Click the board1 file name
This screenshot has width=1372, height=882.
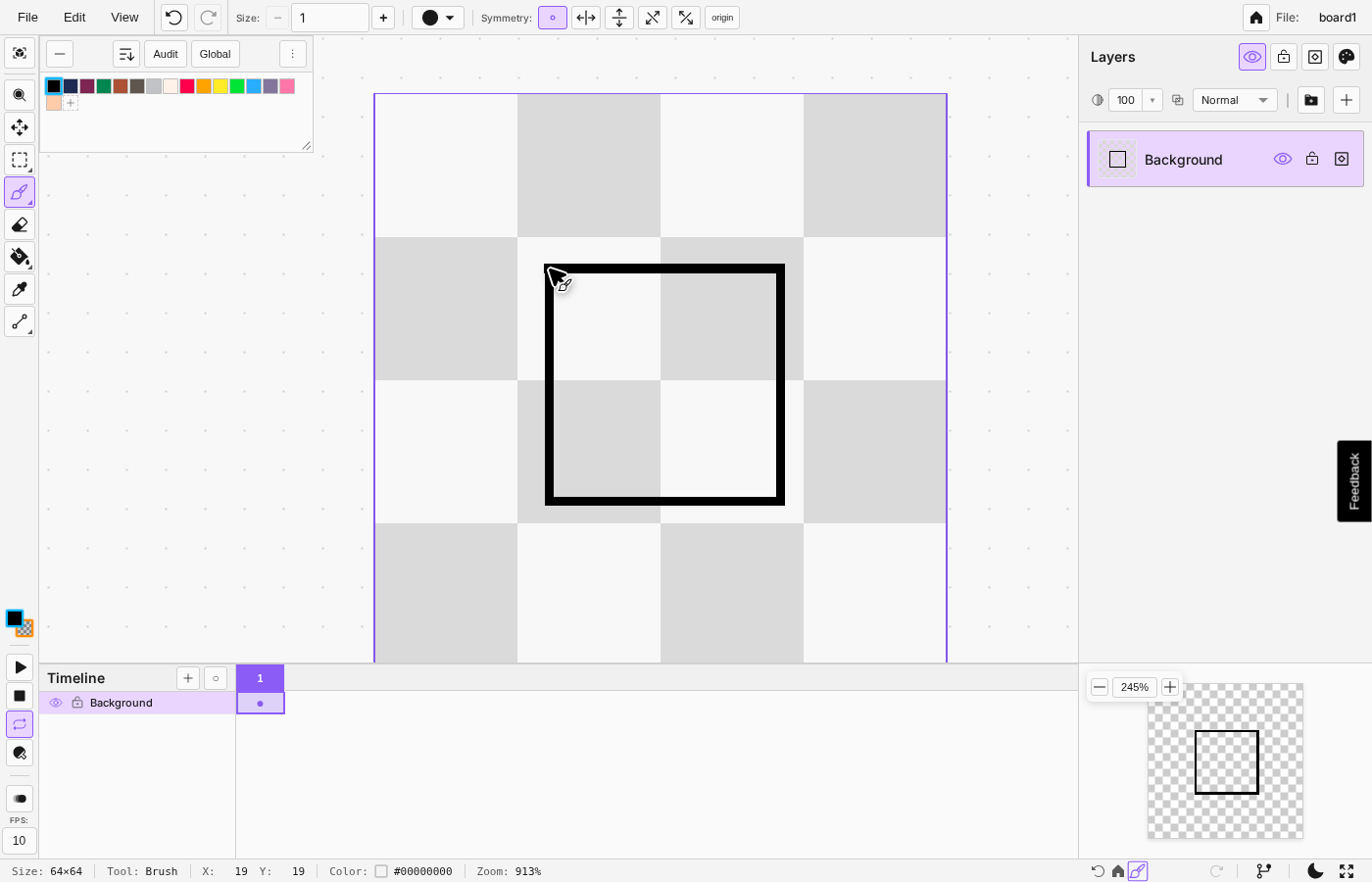click(x=1338, y=18)
